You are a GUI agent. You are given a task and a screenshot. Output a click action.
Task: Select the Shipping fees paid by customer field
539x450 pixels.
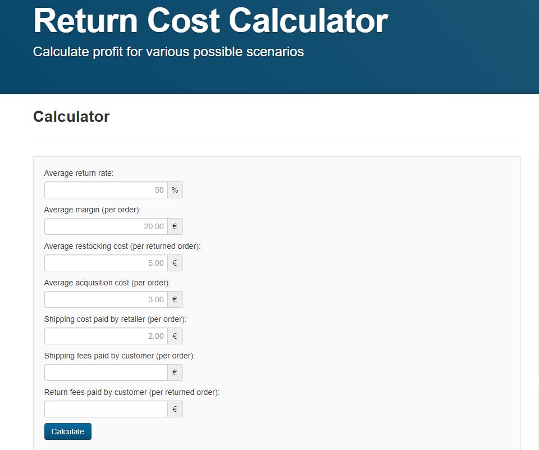106,372
